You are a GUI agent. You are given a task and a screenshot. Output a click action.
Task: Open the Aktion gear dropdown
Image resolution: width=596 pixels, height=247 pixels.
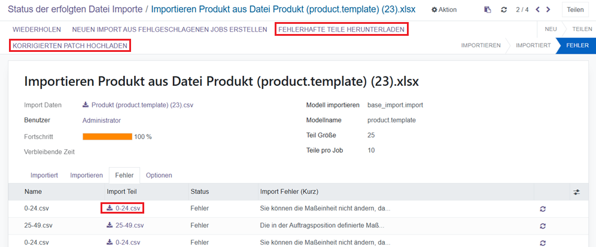tap(444, 10)
